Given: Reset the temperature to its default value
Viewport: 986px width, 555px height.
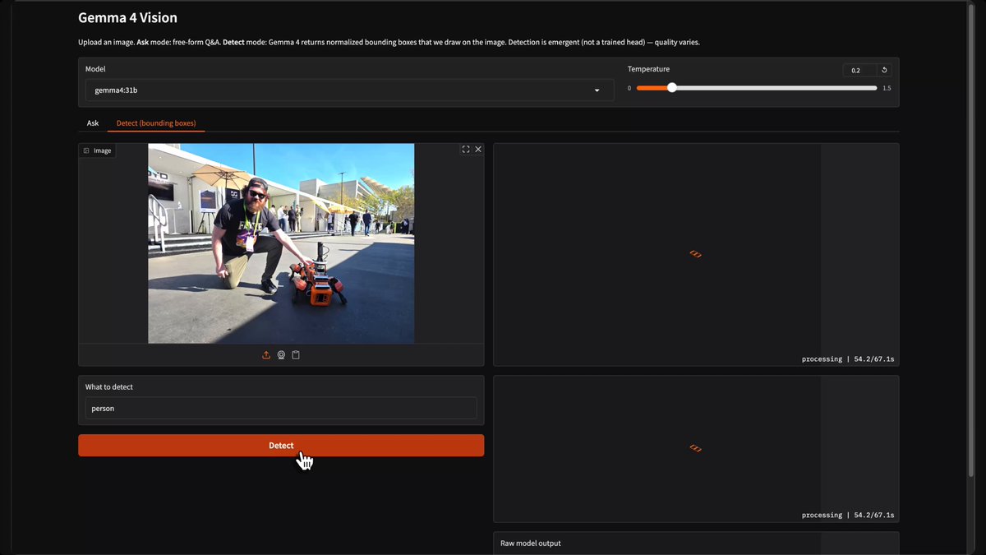Looking at the screenshot, I should coord(884,71).
